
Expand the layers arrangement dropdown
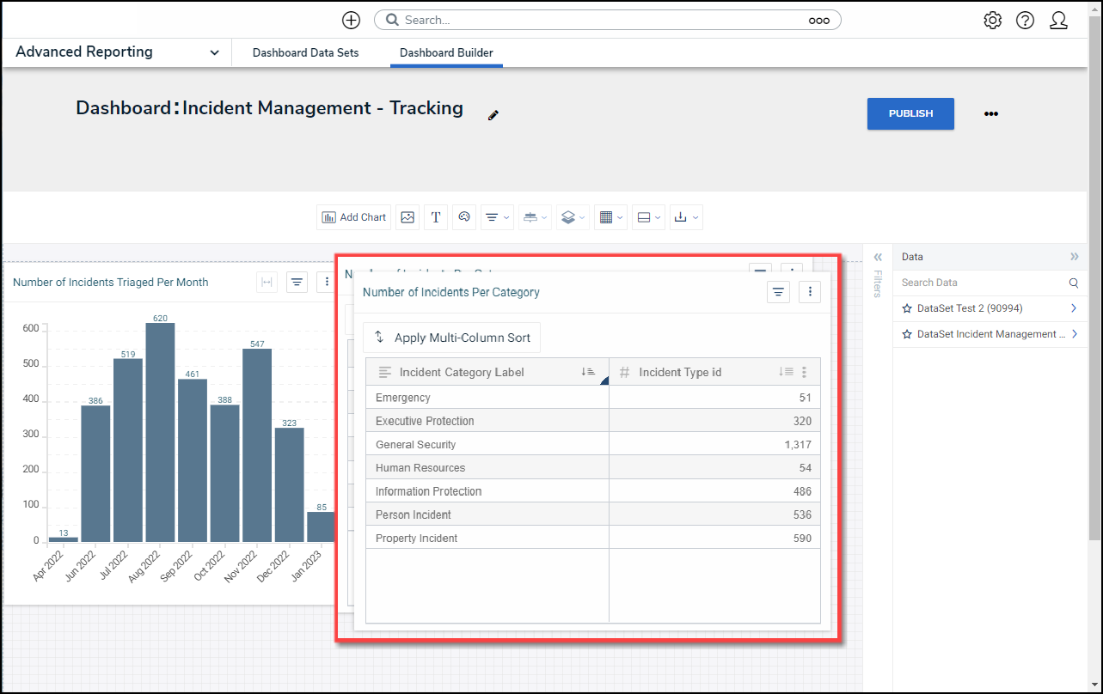click(x=572, y=217)
